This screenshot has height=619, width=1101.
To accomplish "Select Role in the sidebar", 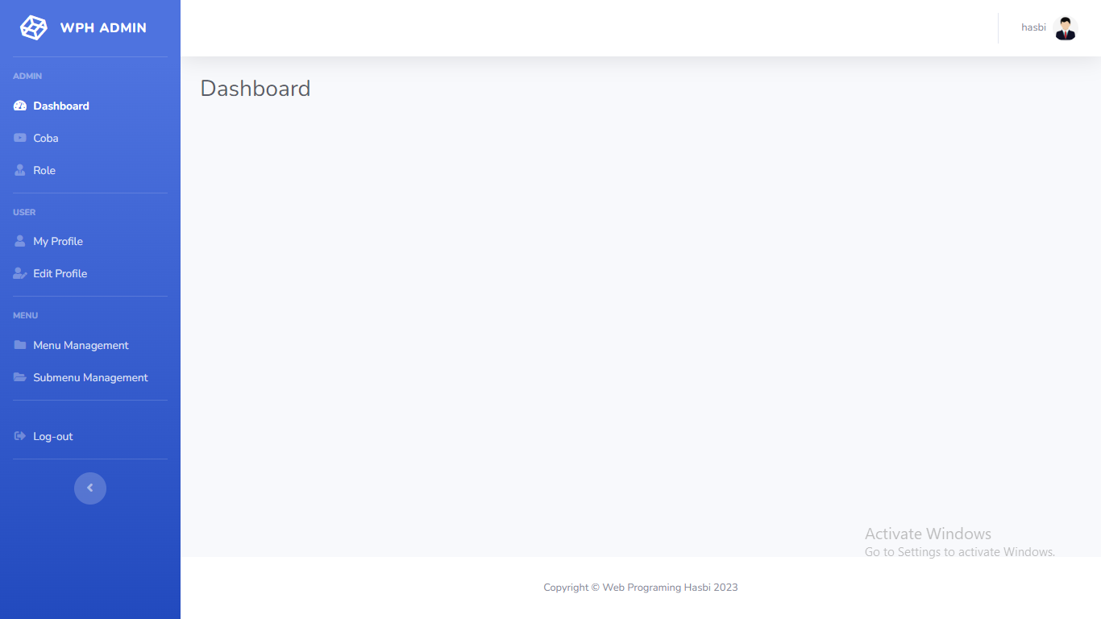I will tap(44, 170).
